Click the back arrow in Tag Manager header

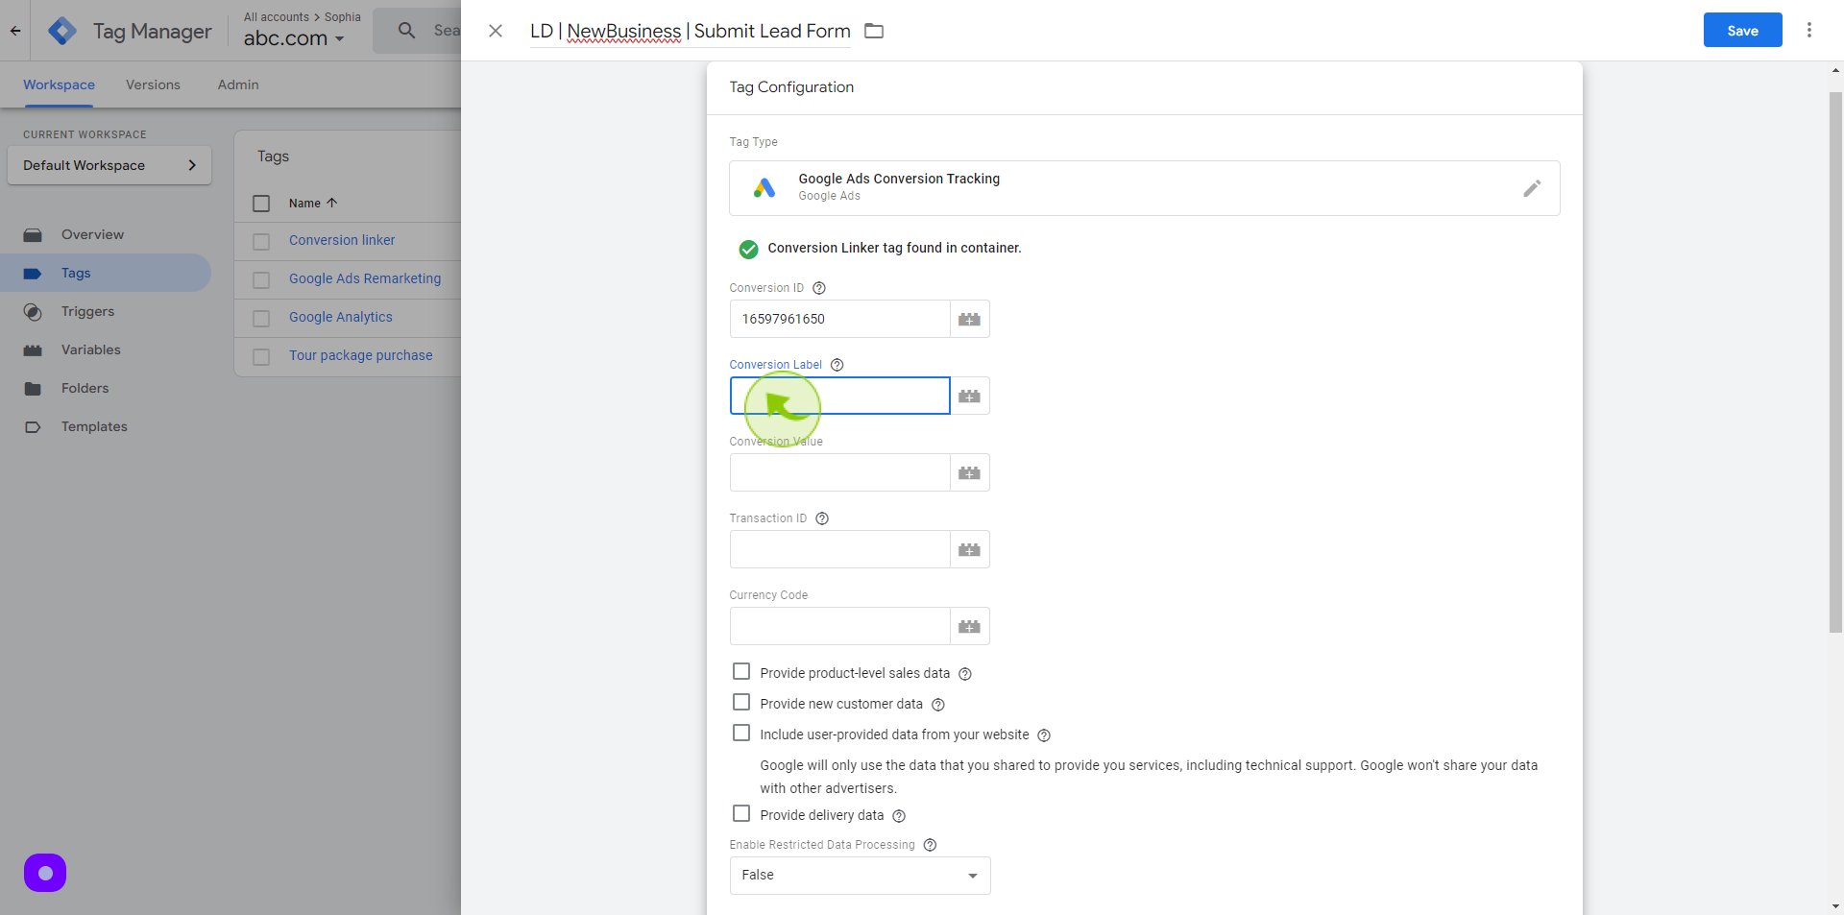15,31
